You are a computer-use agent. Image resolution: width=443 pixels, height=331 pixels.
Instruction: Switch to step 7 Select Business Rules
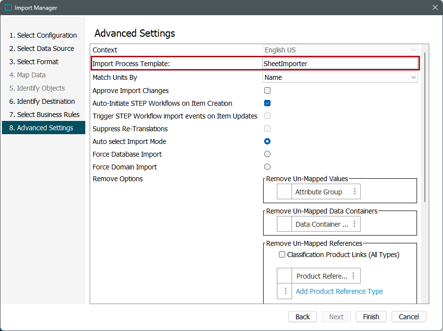tap(44, 115)
